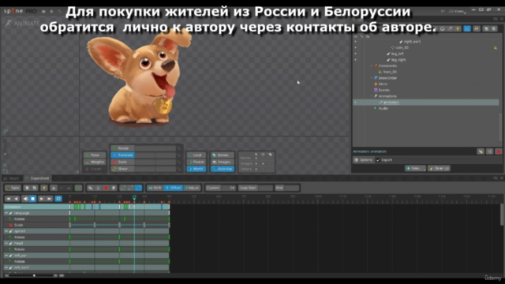Click the Sync button in dopesheet toolbar

(x=13, y=188)
